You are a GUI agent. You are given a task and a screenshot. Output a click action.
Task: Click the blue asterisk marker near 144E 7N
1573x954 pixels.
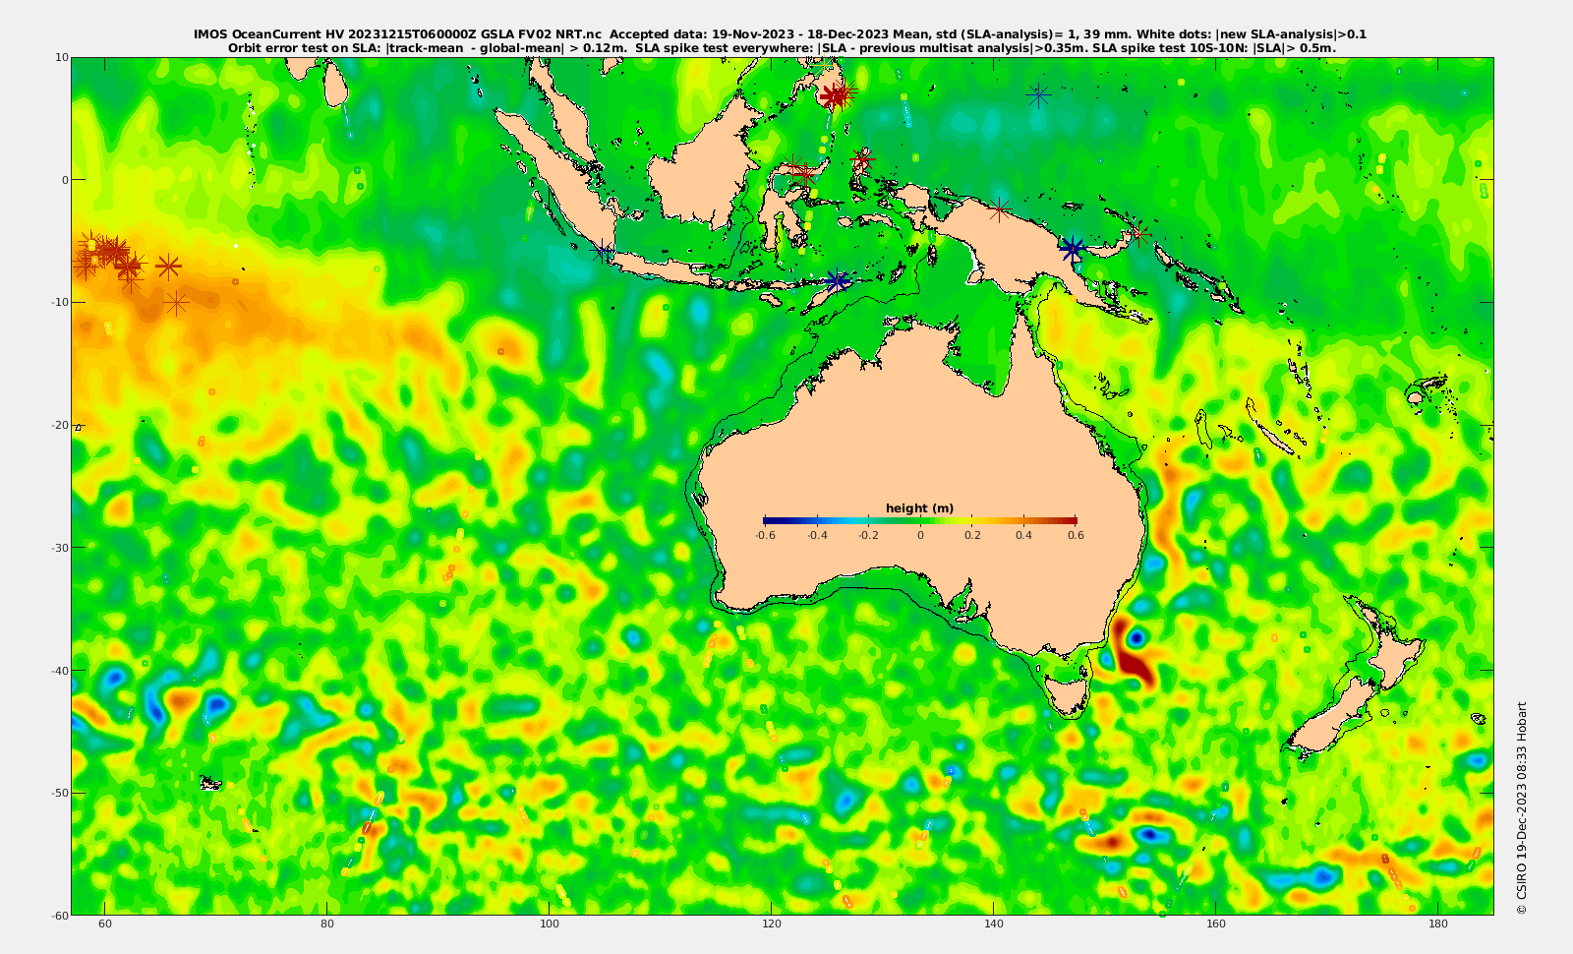click(x=1038, y=95)
